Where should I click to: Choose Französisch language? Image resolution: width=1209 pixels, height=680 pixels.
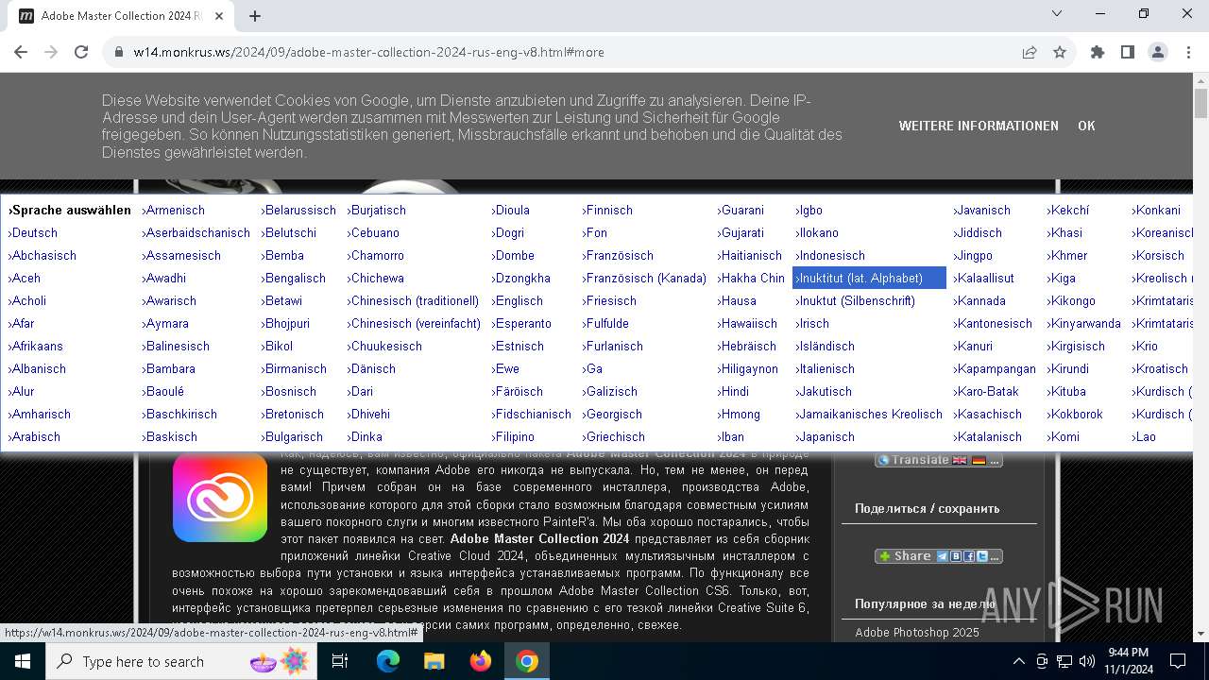point(618,255)
